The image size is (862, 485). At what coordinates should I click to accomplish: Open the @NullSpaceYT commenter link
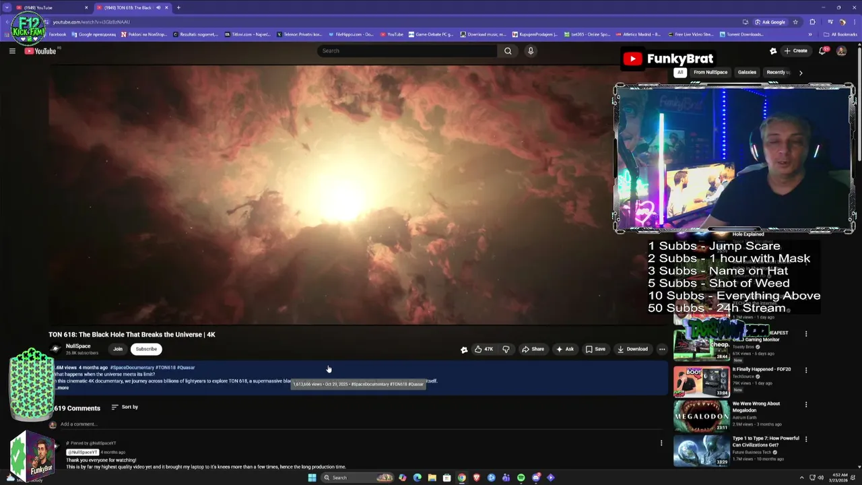[x=82, y=453]
